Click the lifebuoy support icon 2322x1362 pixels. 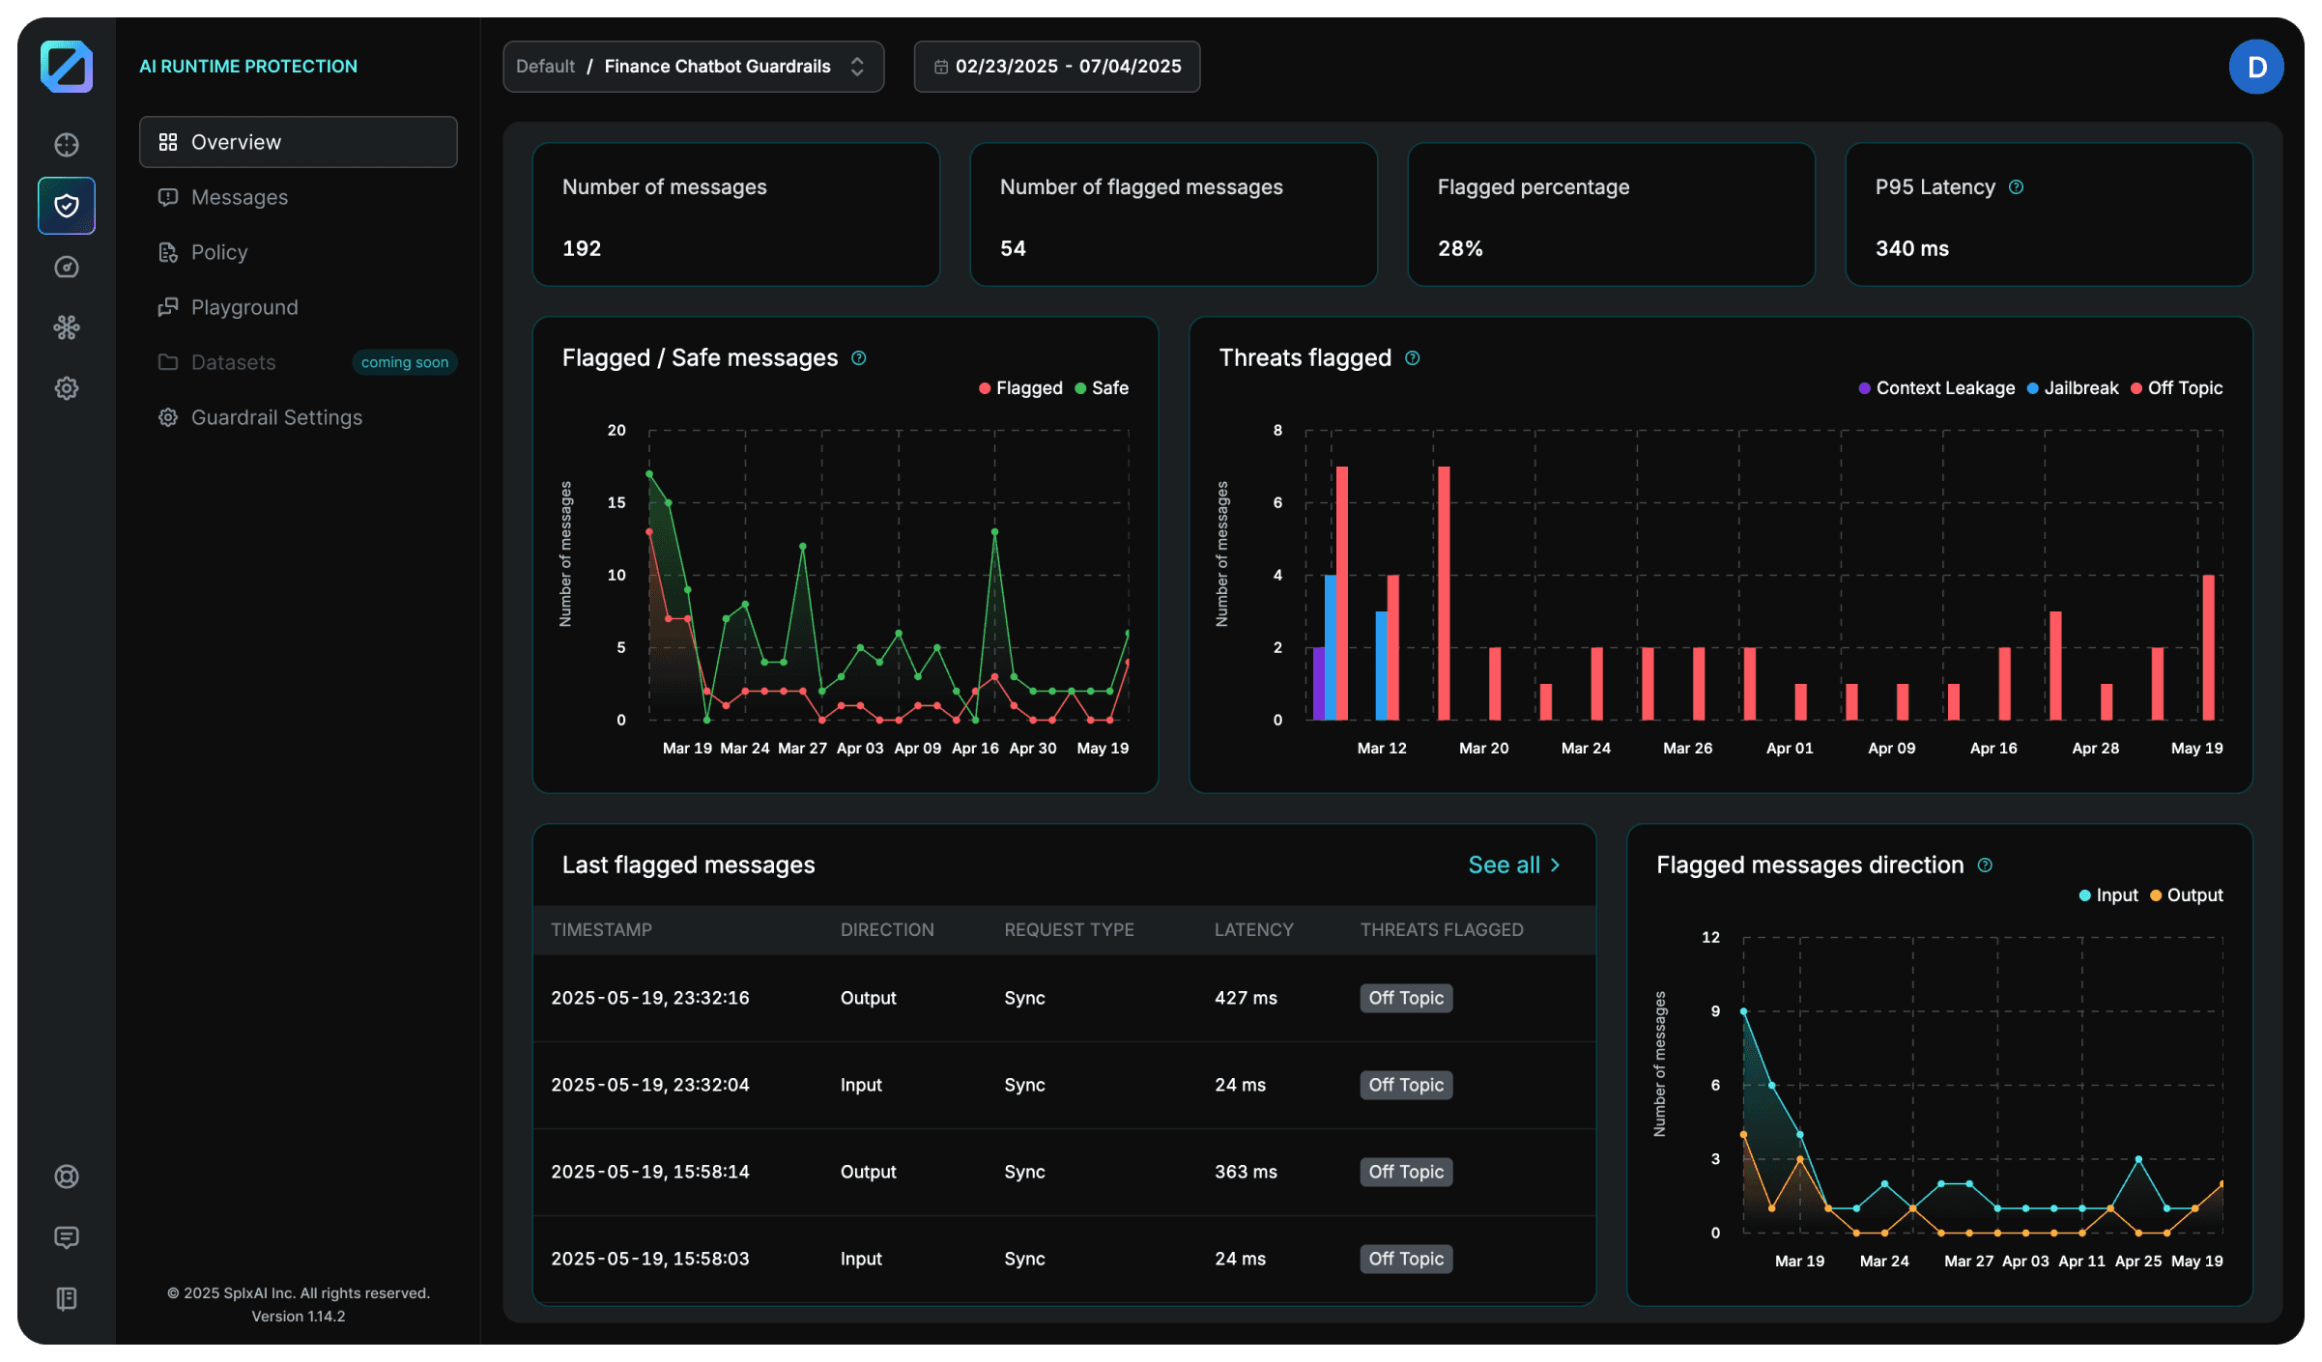coord(67,1177)
